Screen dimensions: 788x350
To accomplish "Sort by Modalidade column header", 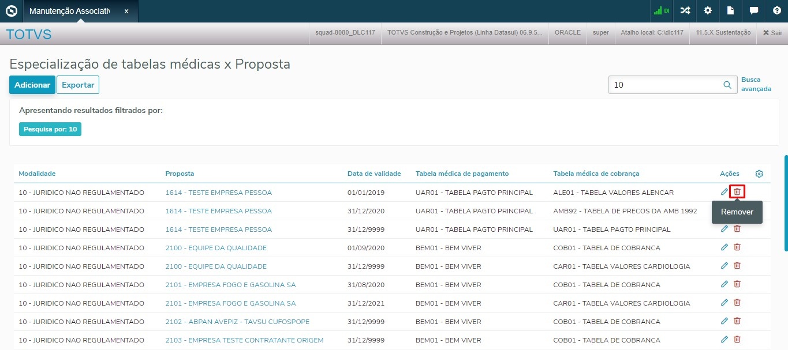I will pos(37,174).
